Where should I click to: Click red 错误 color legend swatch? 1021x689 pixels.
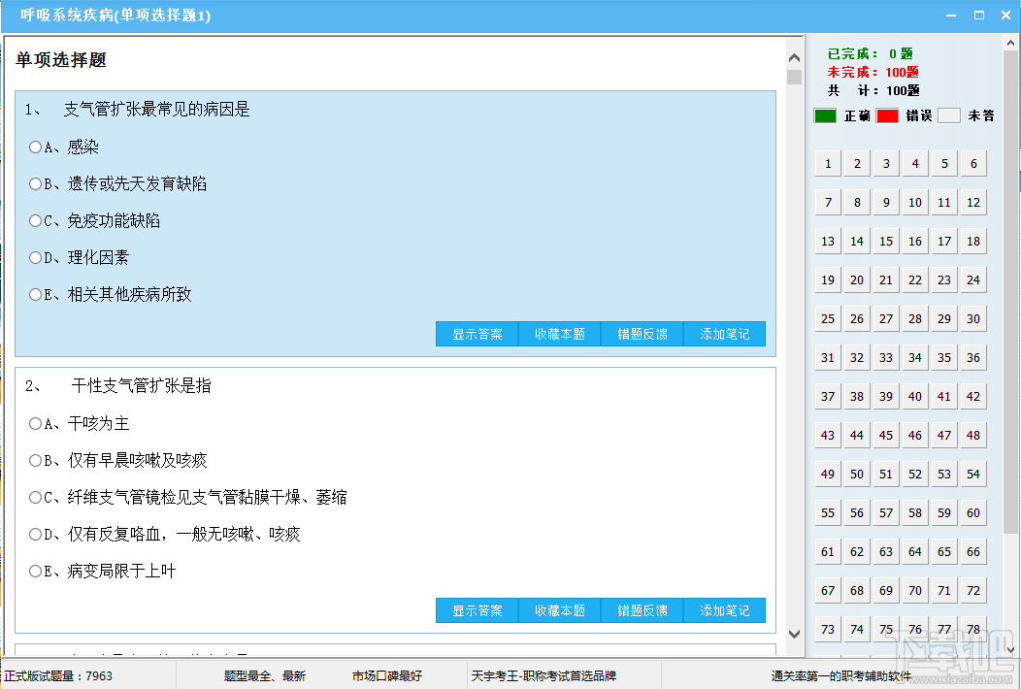(887, 115)
